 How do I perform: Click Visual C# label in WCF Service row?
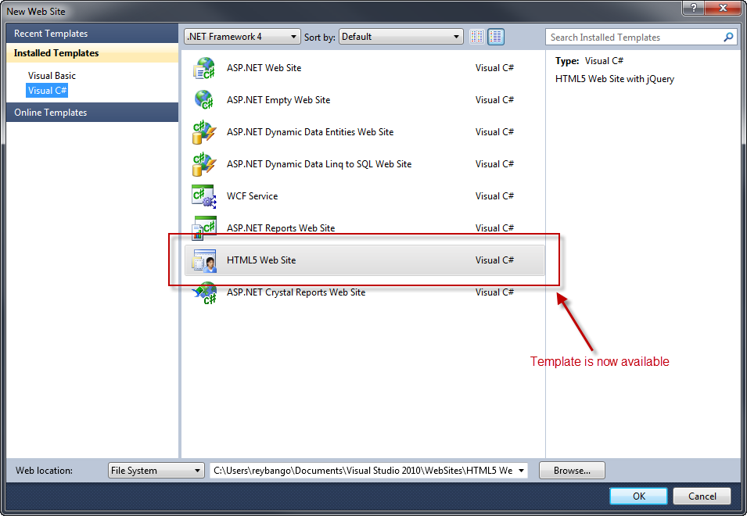[494, 196]
